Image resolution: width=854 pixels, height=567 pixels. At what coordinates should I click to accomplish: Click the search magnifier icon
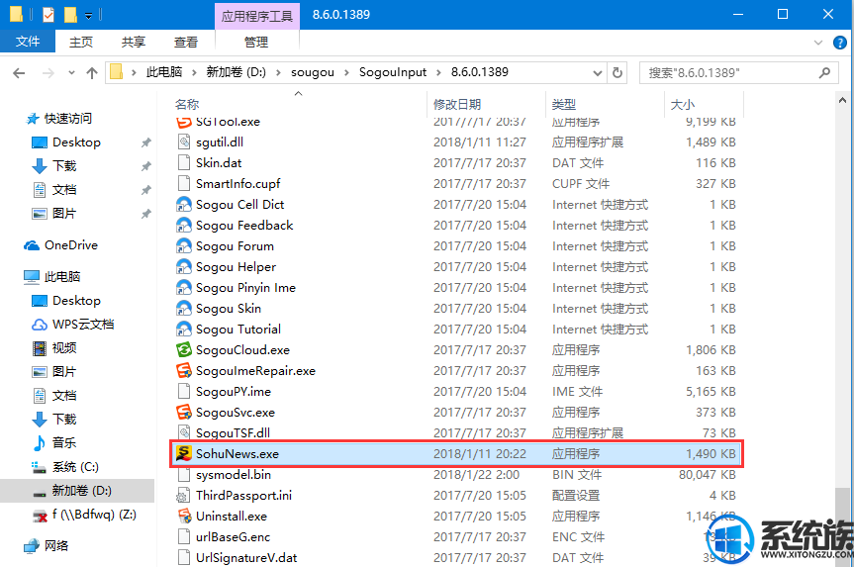[824, 72]
